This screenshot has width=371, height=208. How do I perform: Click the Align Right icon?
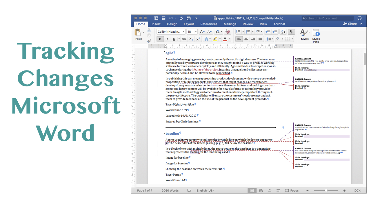[x=253, y=39]
